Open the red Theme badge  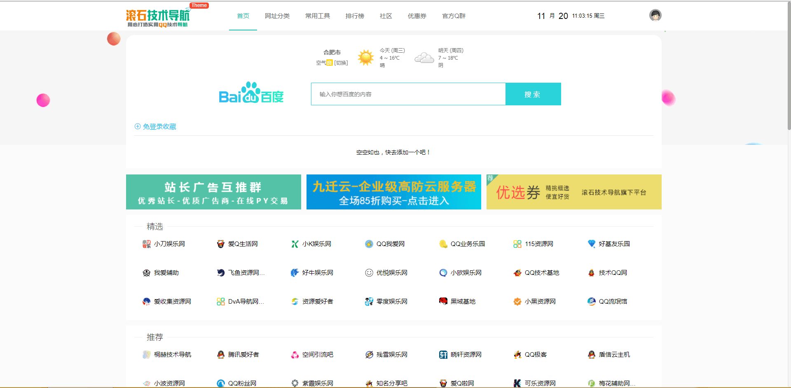pyautogui.click(x=199, y=5)
